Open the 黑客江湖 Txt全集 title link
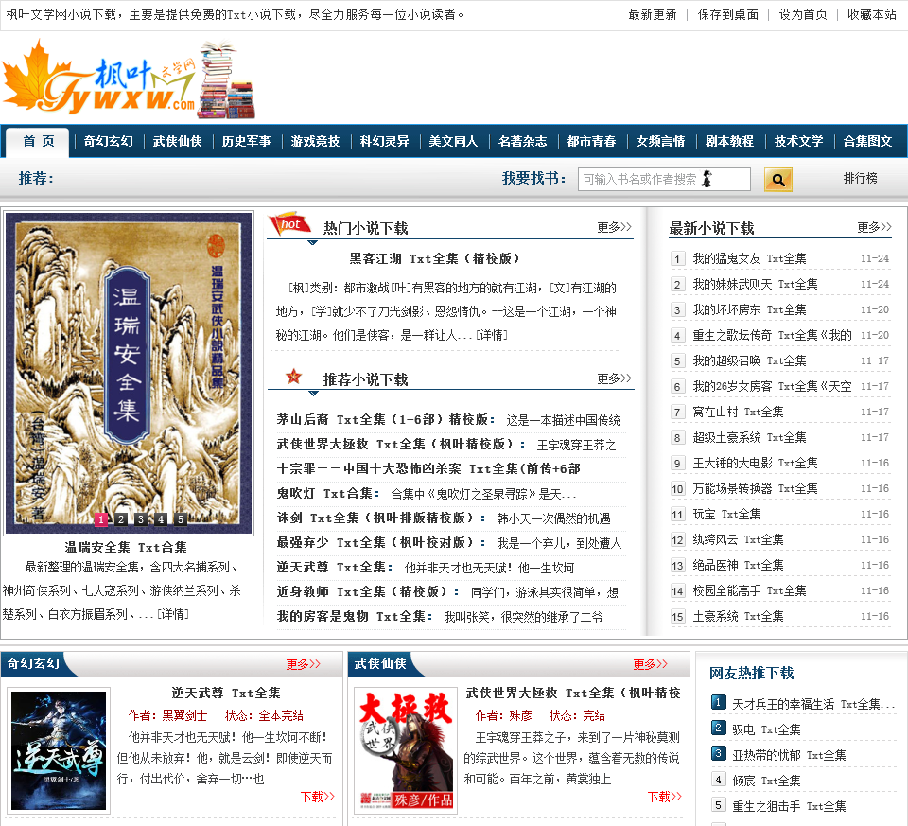The height and width of the screenshot is (826, 908). click(434, 259)
